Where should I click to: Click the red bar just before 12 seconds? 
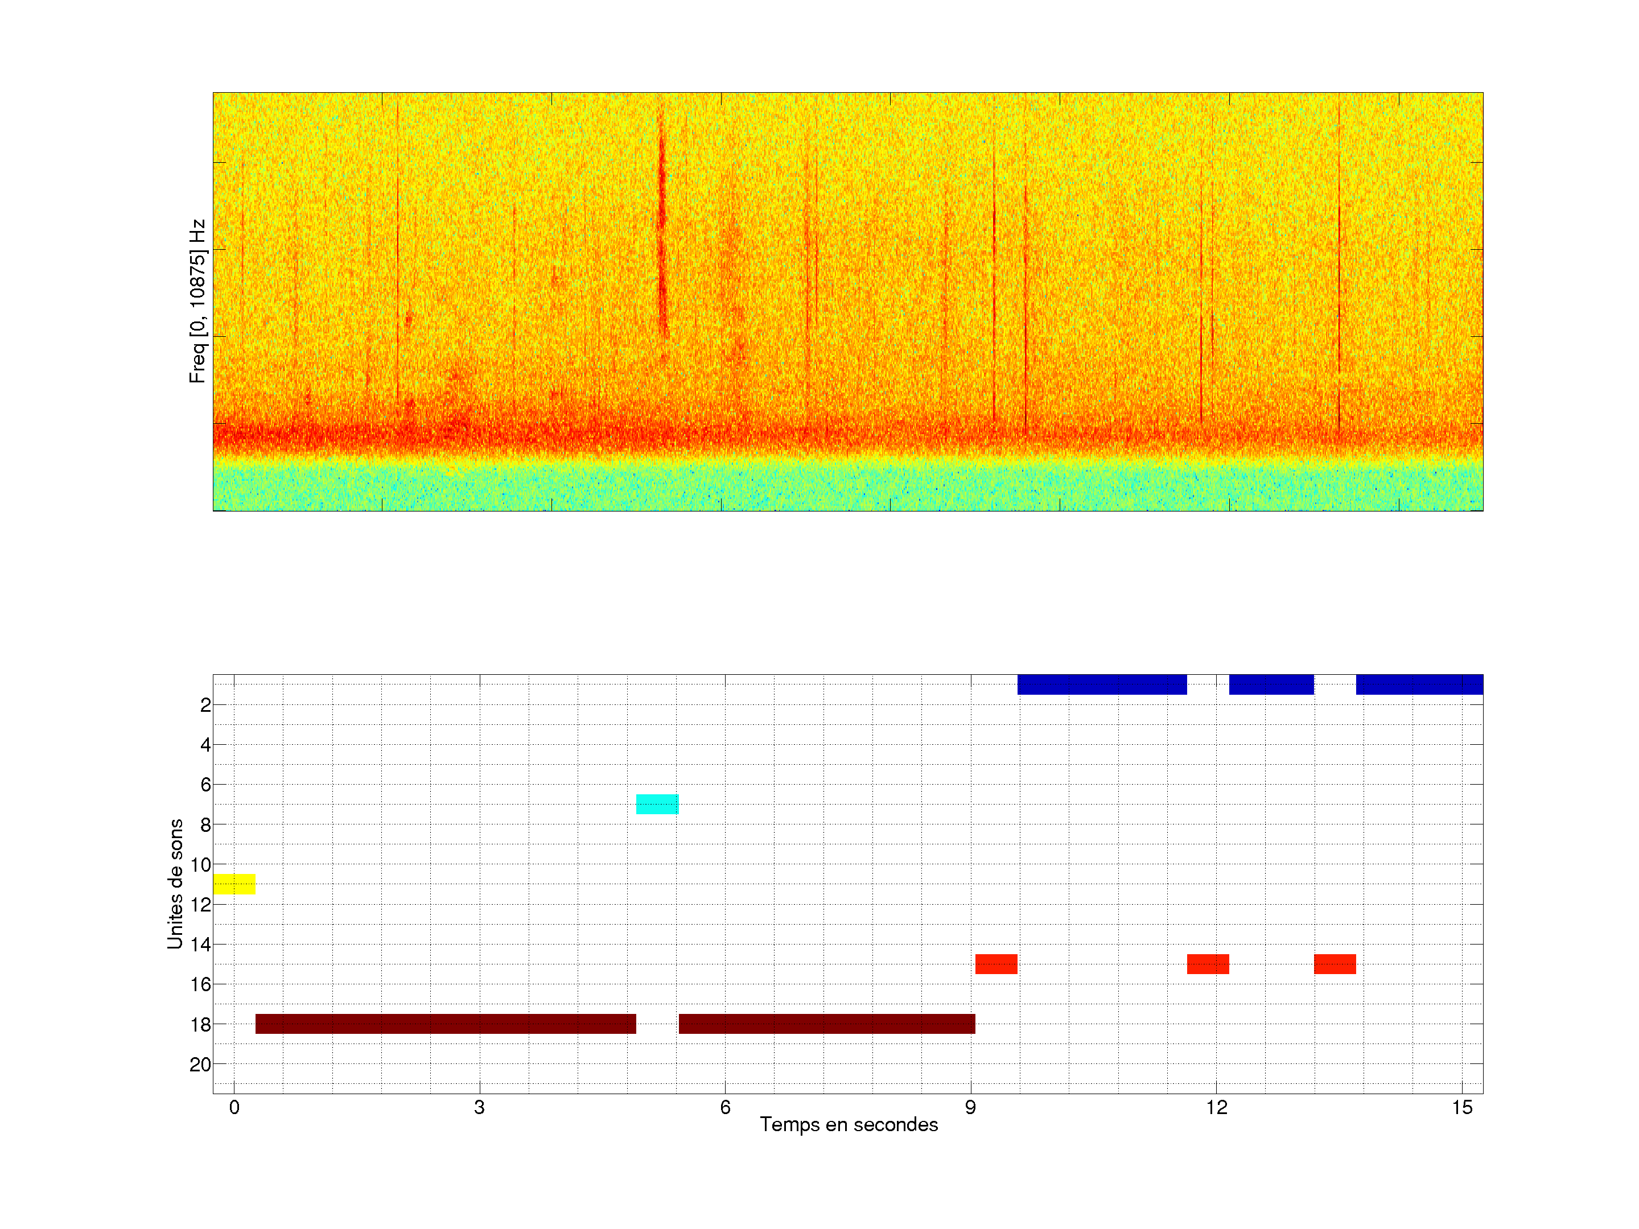(x=1208, y=964)
